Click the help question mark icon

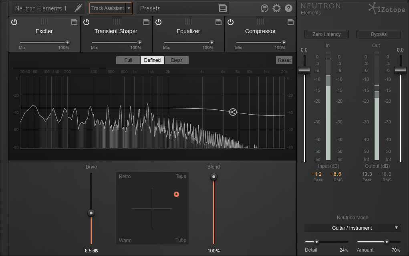(x=288, y=8)
